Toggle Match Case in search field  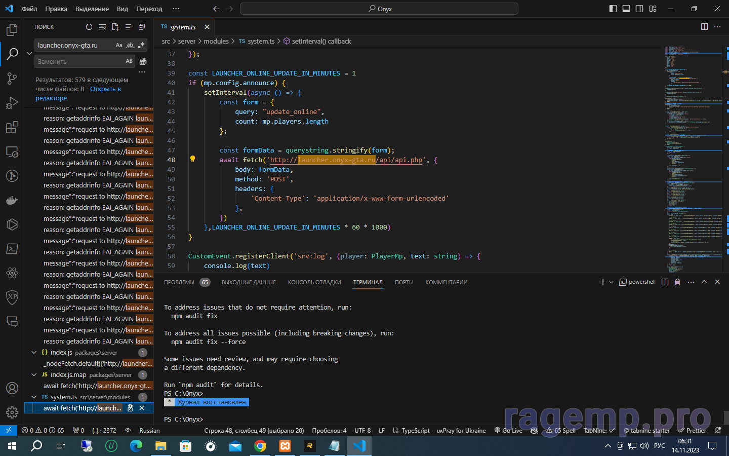pyautogui.click(x=119, y=45)
